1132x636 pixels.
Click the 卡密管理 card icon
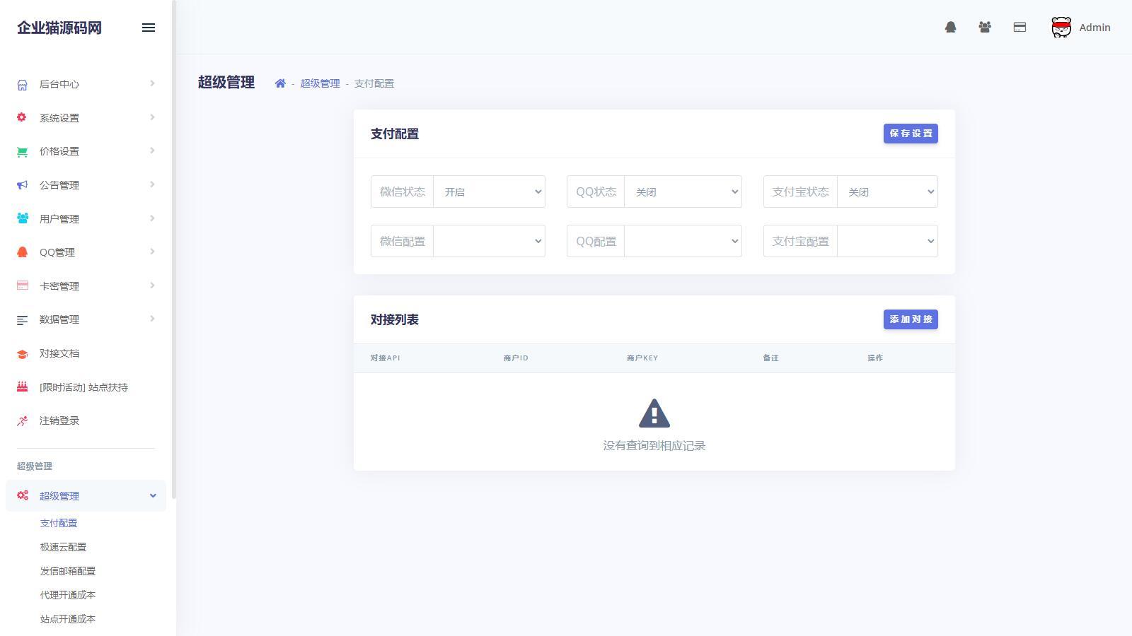23,285
